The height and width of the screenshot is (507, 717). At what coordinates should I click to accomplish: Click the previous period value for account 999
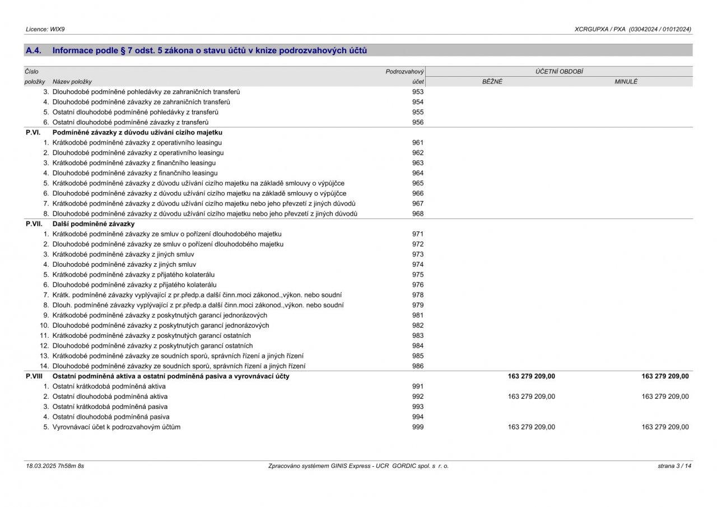pyautogui.click(x=665, y=427)
